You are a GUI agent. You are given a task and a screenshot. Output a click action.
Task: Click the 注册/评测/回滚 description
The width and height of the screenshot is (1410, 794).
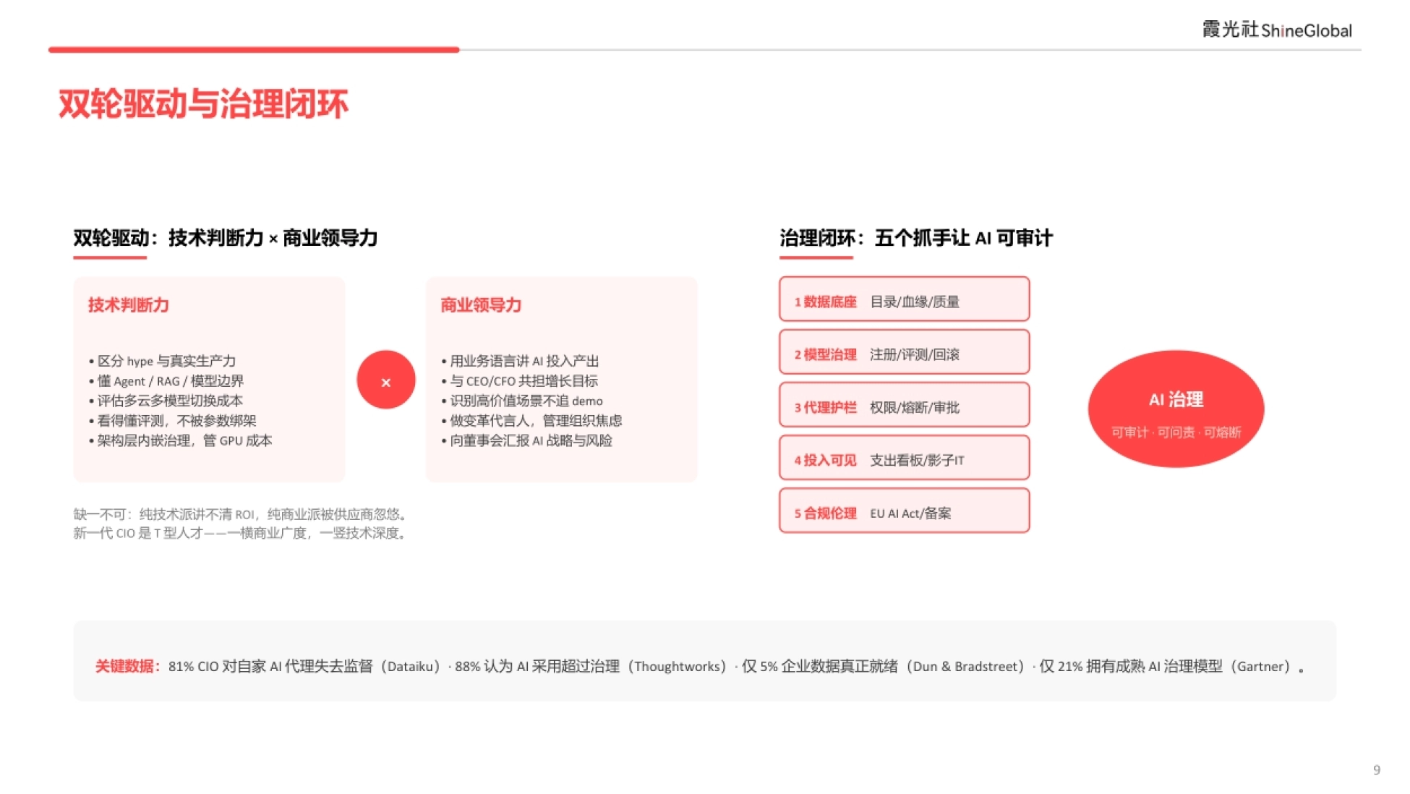[915, 354]
